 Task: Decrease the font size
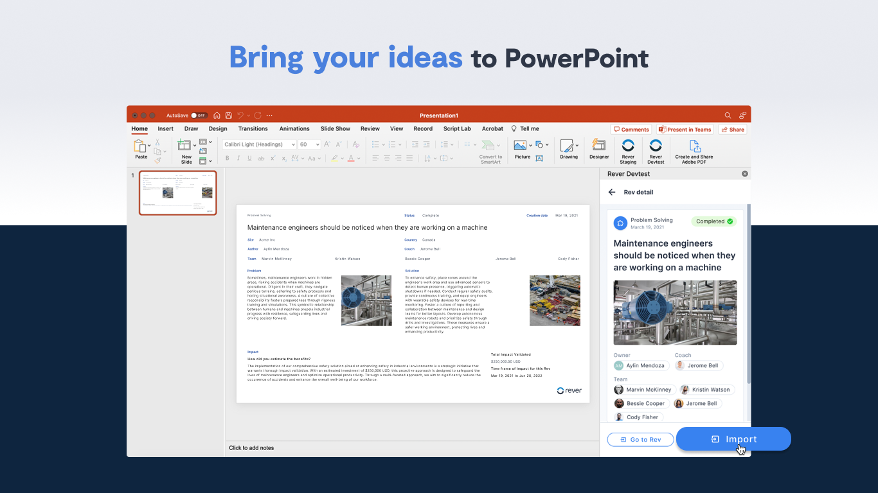pos(339,144)
